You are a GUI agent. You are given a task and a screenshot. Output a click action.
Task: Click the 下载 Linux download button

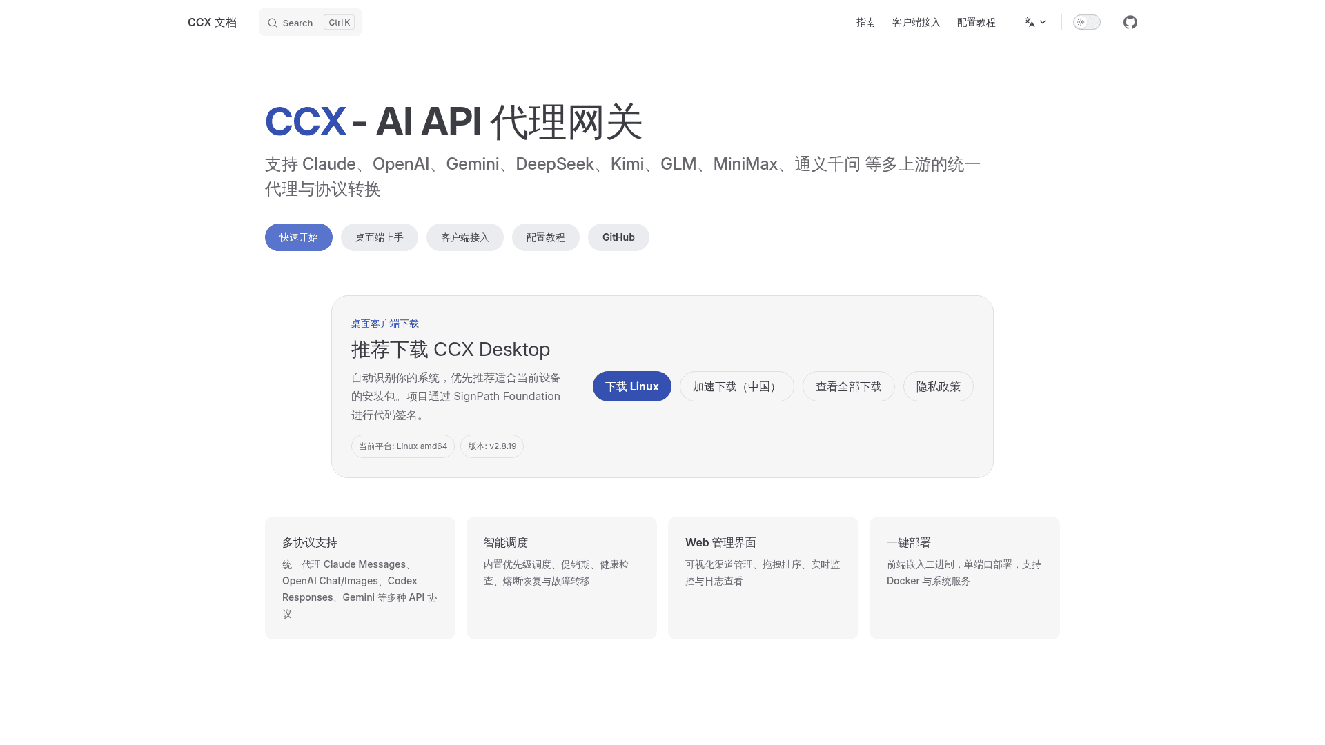[632, 386]
